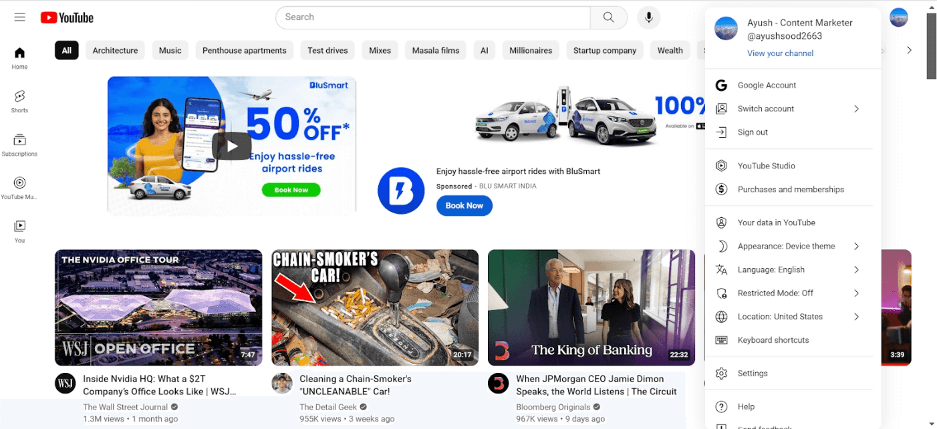The width and height of the screenshot is (937, 429).
Task: Click the Keyboard shortcuts keyboard icon
Action: click(721, 340)
